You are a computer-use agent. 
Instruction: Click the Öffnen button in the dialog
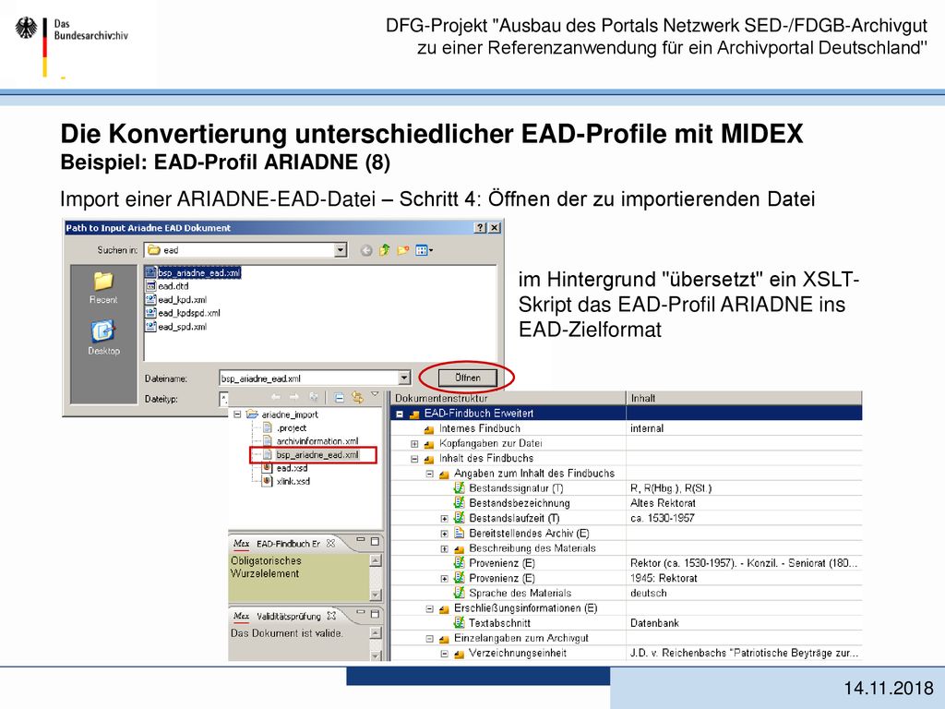[468, 378]
